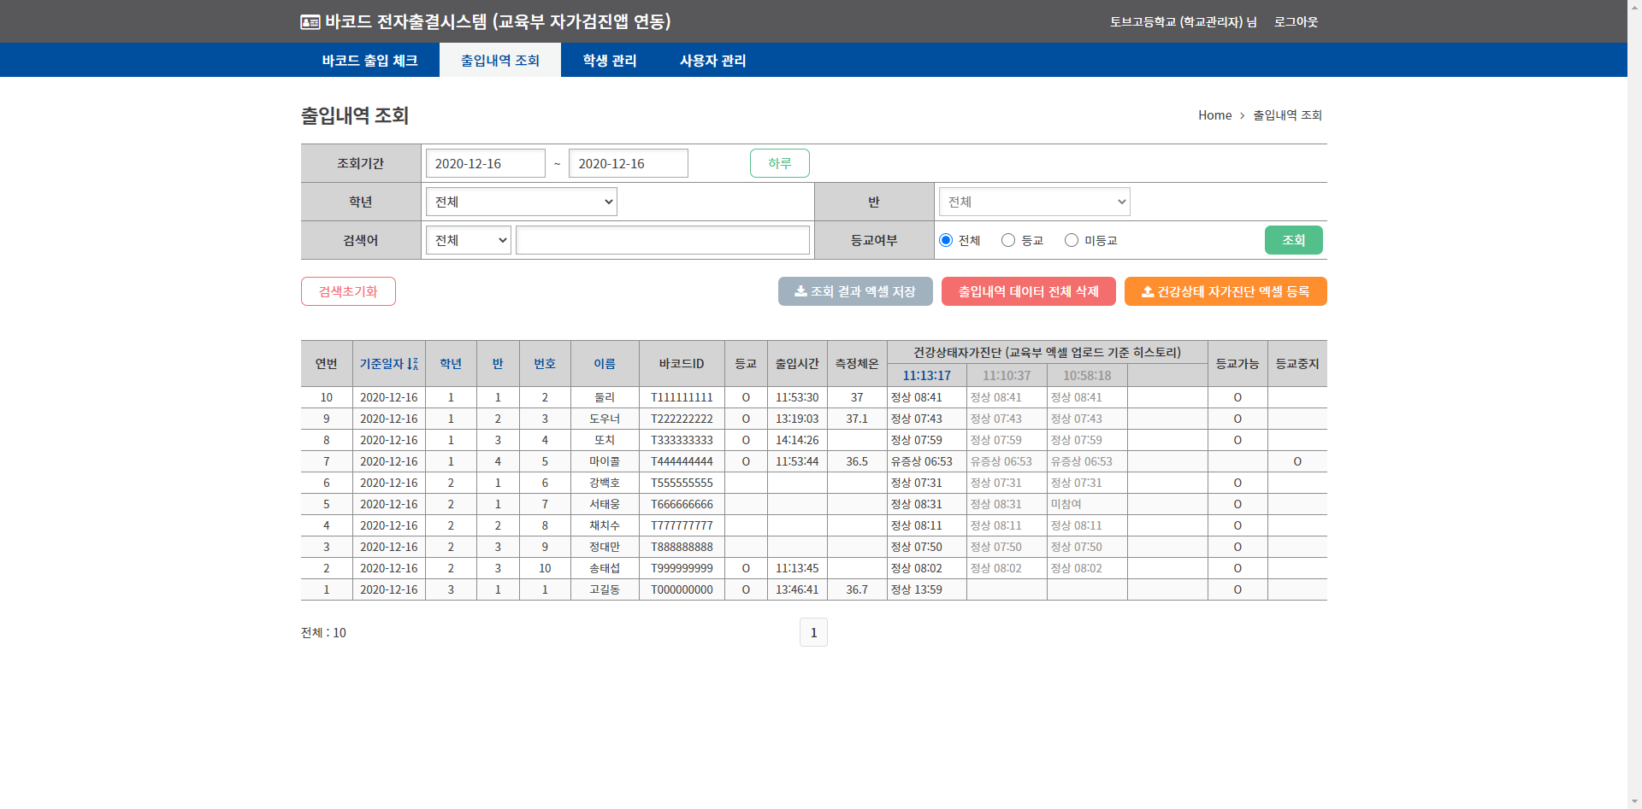Click the sort icon beside 기준일자 header
1642x809 pixels.
[x=413, y=364]
